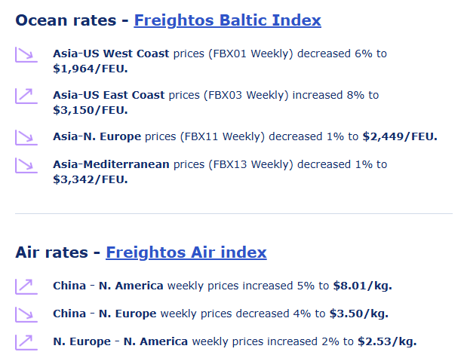Viewport: 464px width, 361px height.
Task: Click the "Air rates" heading text
Action: [52, 252]
